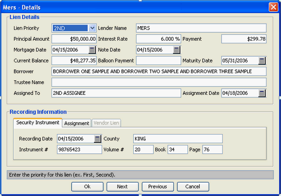The height and width of the screenshot is (196, 281).
Task: Edit the Book number field
Action: click(178, 150)
